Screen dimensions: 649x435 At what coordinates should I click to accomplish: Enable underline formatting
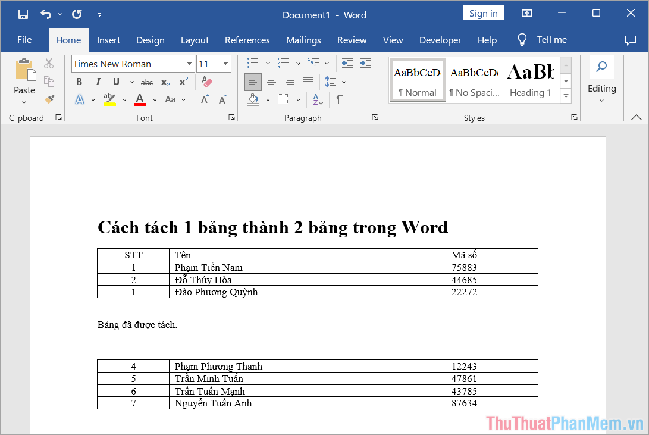(x=116, y=82)
